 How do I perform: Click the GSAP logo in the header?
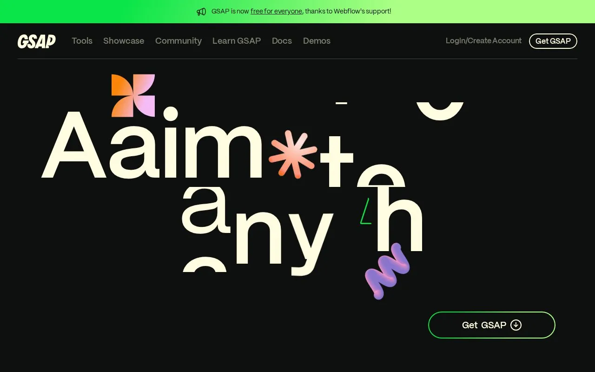click(37, 41)
